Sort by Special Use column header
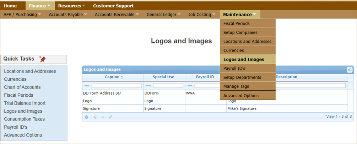This screenshot has height=144, width=357. click(163, 77)
